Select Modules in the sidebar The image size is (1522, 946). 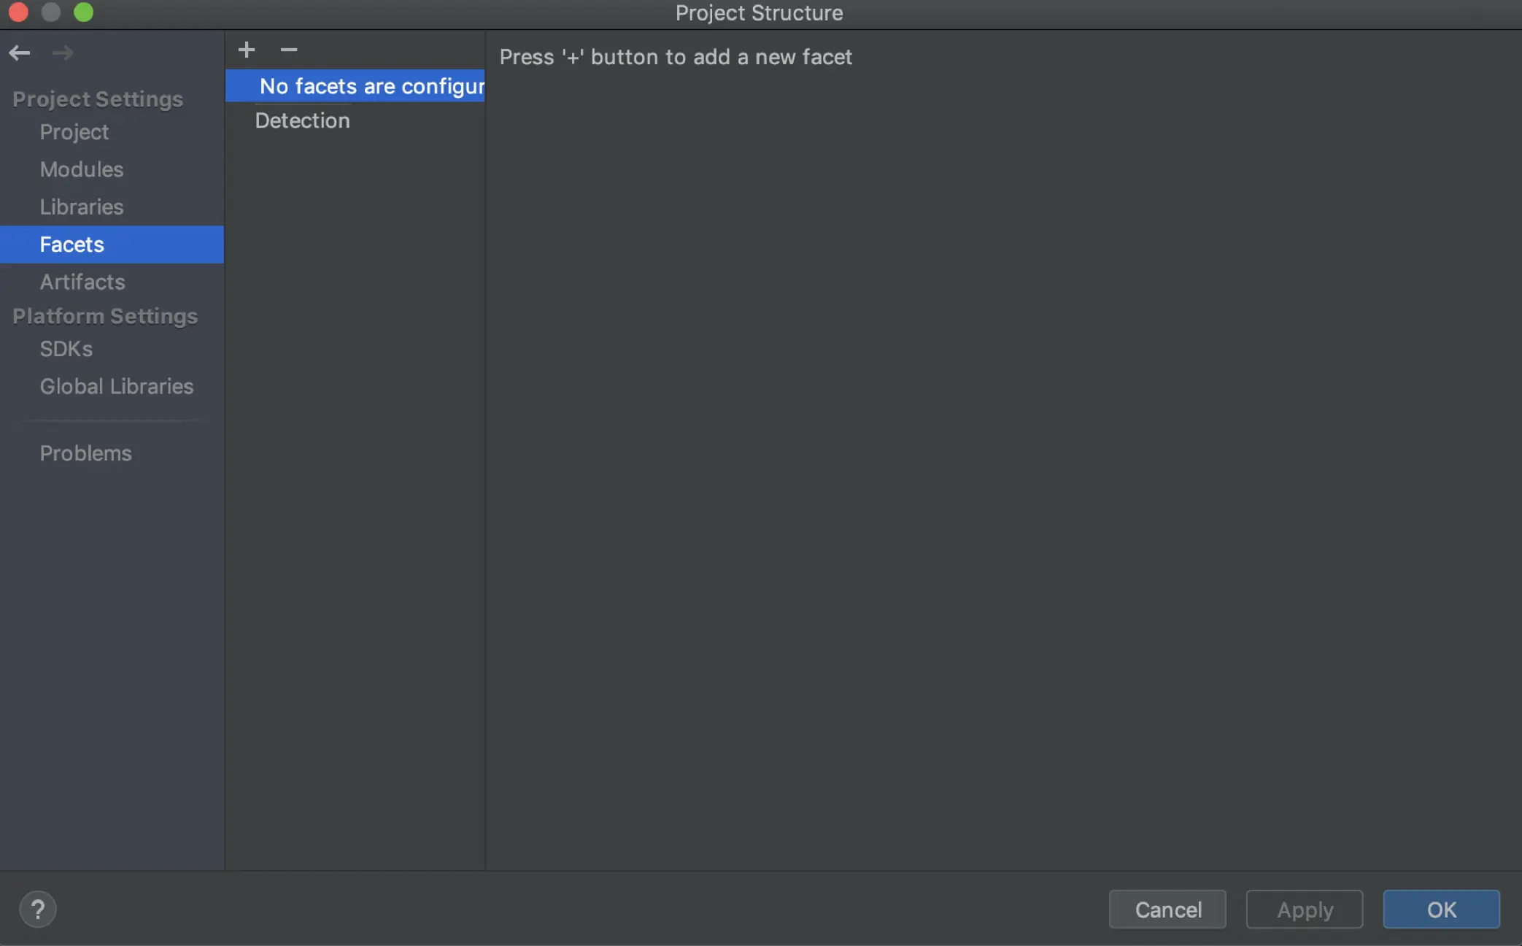[82, 169]
